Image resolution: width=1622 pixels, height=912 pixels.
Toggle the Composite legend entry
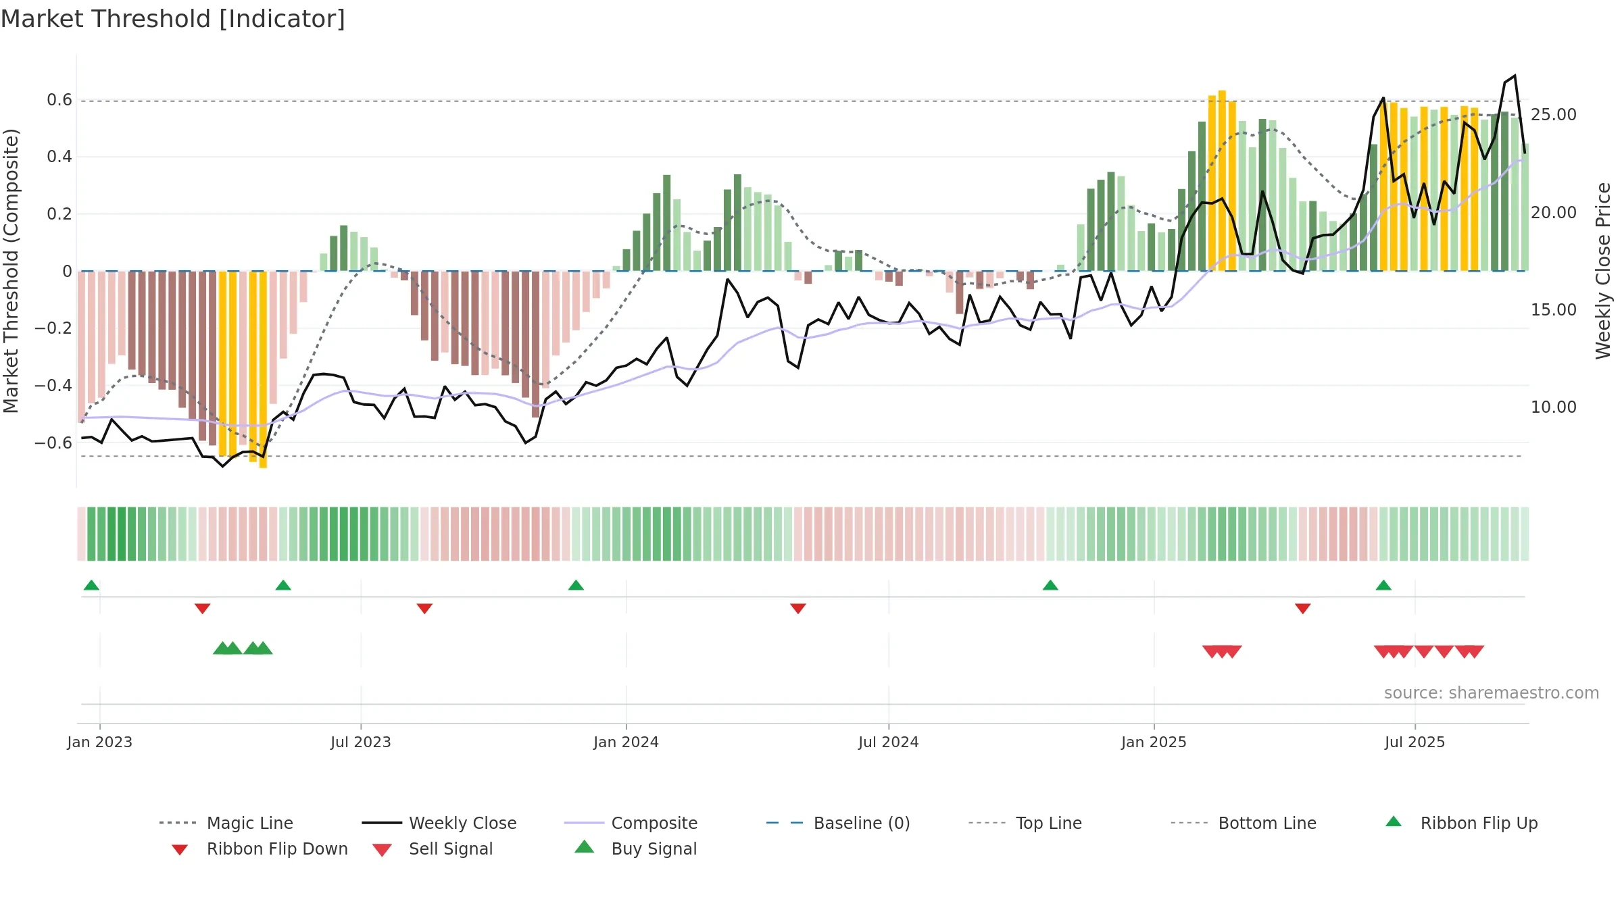click(x=631, y=823)
